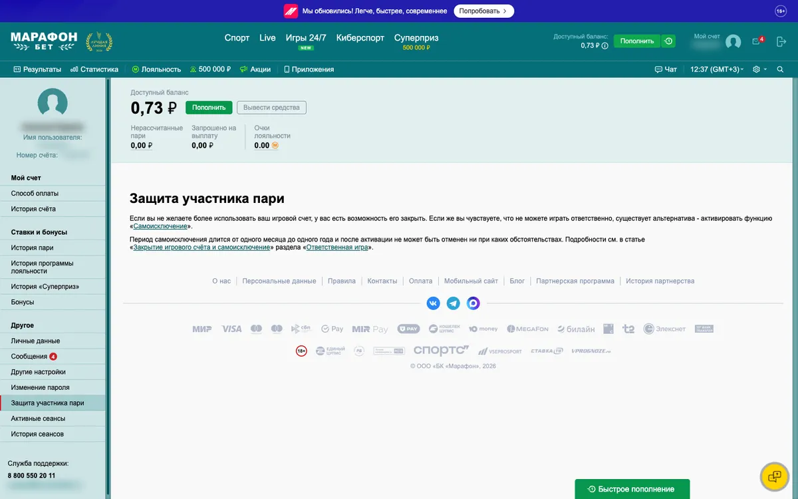
Task: Click the Попробовать banner button
Action: pos(484,11)
